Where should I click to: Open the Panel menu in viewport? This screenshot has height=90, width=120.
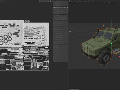point(92,1)
